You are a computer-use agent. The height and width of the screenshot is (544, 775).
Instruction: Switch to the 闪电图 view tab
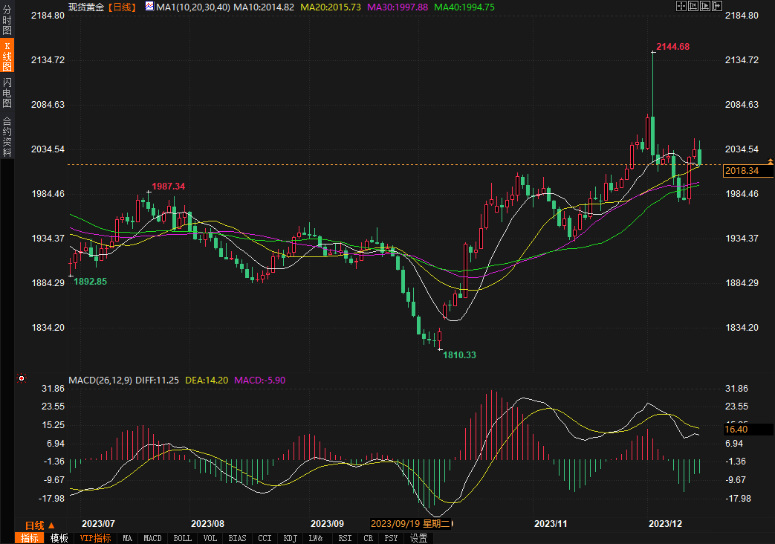[7, 91]
